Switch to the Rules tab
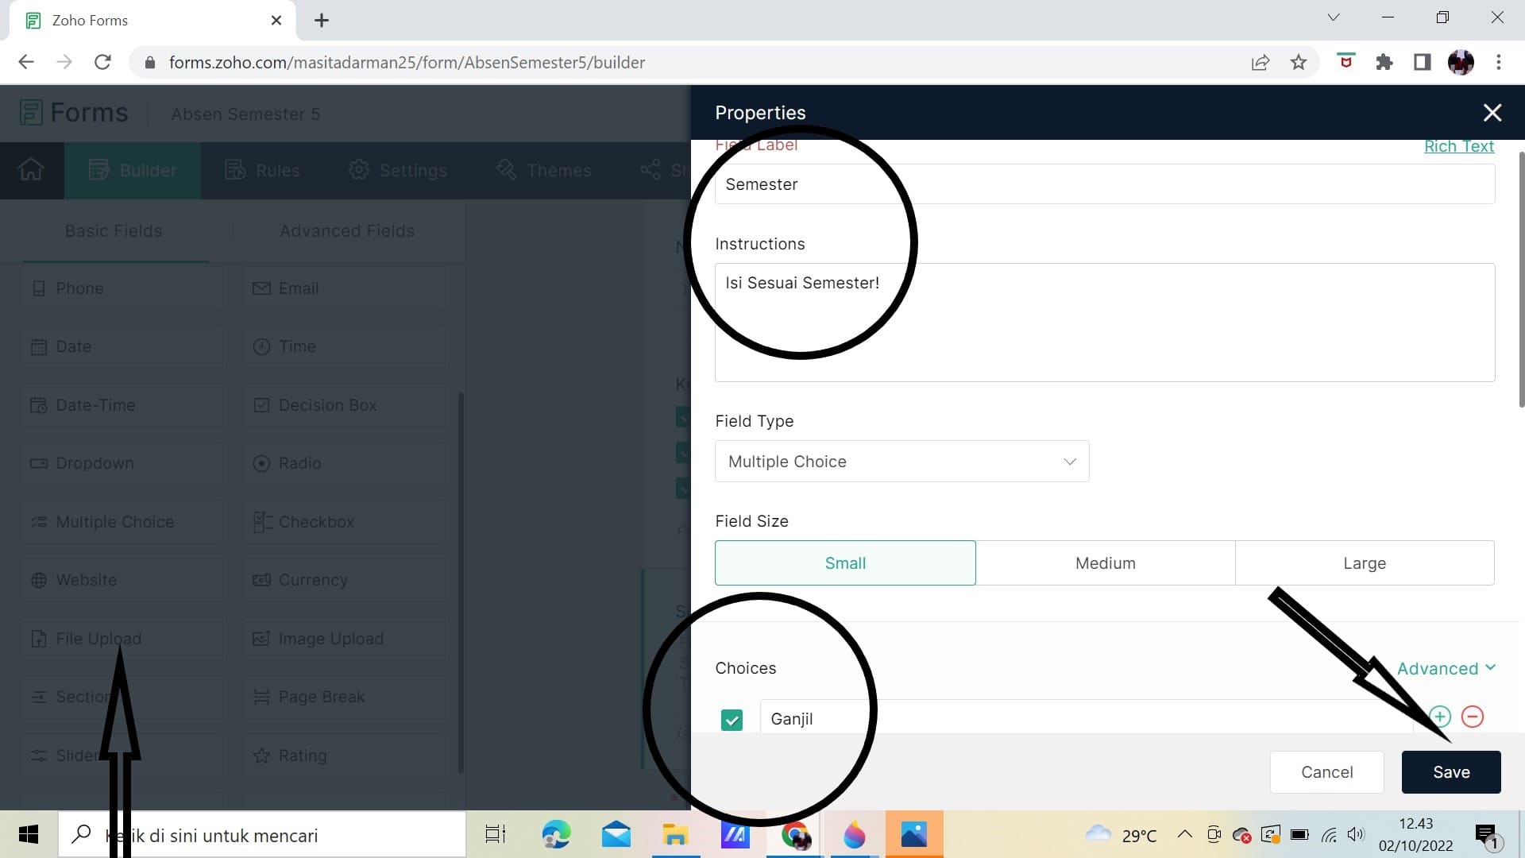The width and height of the screenshot is (1525, 858). coord(262,171)
